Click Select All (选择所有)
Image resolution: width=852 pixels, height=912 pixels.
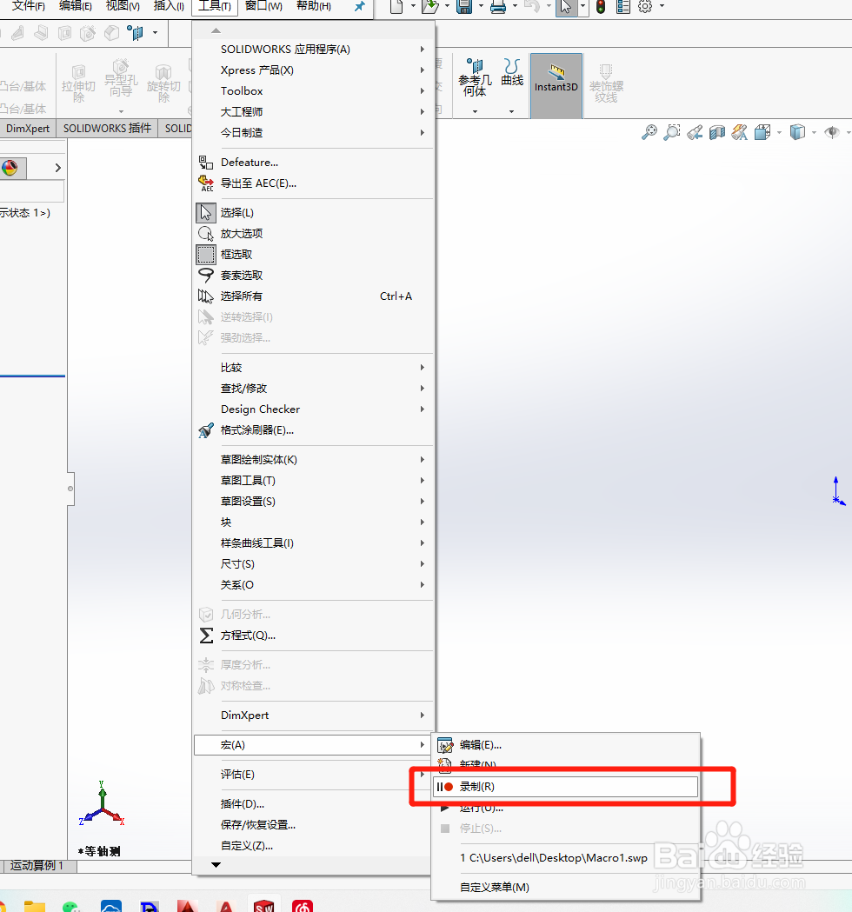pos(314,296)
